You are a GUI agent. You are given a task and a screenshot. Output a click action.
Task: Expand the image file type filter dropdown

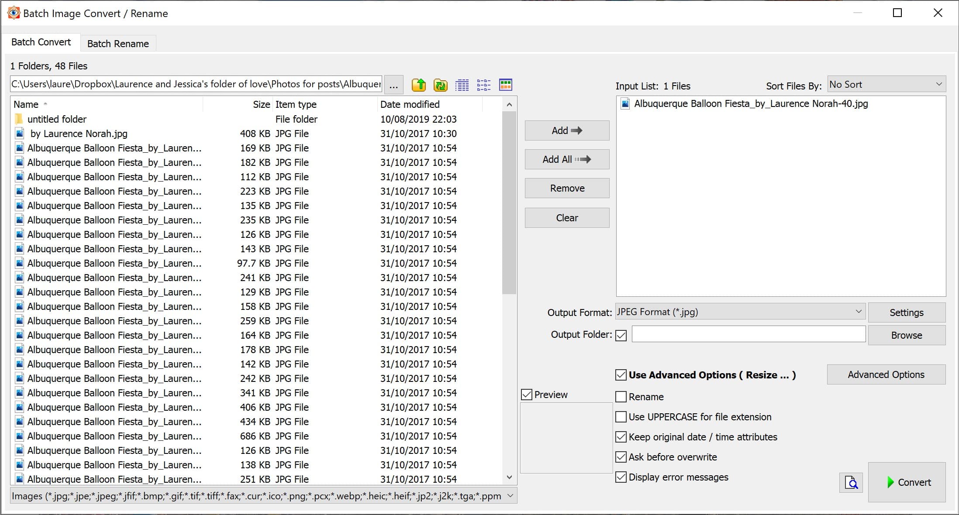(x=510, y=496)
